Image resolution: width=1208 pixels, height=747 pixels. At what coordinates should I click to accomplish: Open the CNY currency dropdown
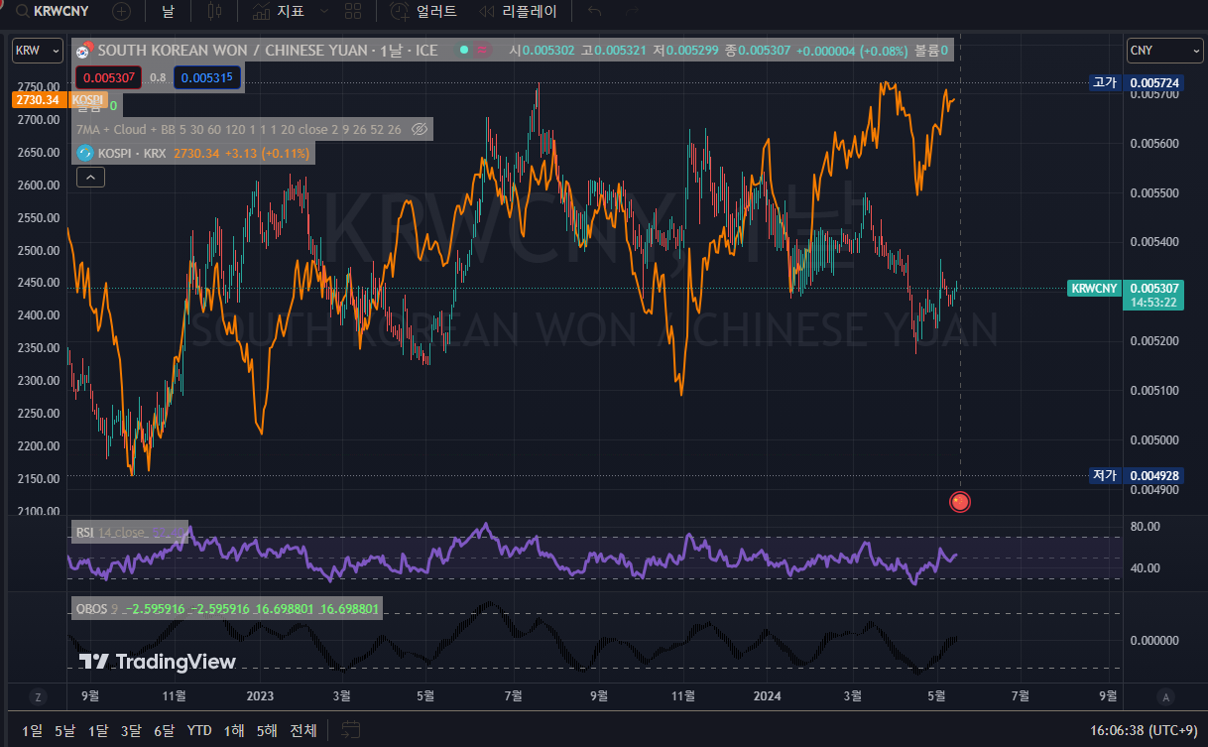pos(1164,50)
